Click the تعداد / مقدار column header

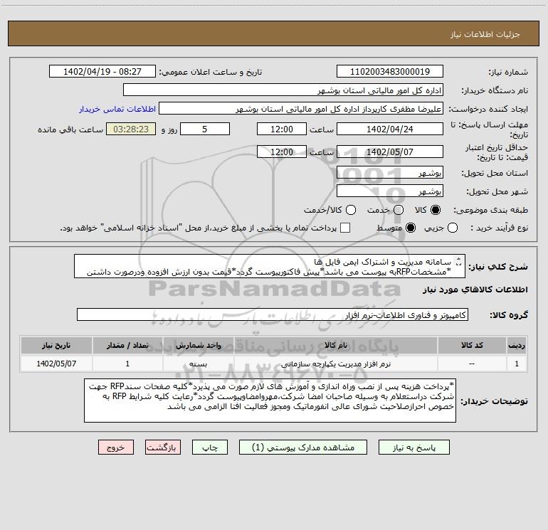coord(127,345)
